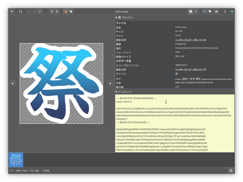Click the カラープロファイル value sRGB built-in
243x182 pixels.
[181, 65]
